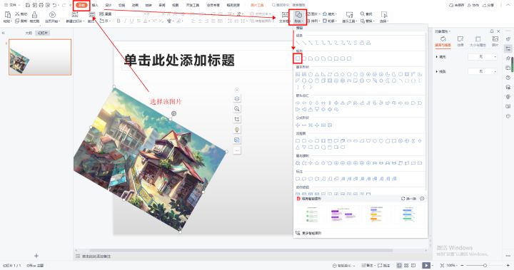Open the 开发工具 ribbon tab
The height and width of the screenshot is (270, 514).
click(x=193, y=5)
